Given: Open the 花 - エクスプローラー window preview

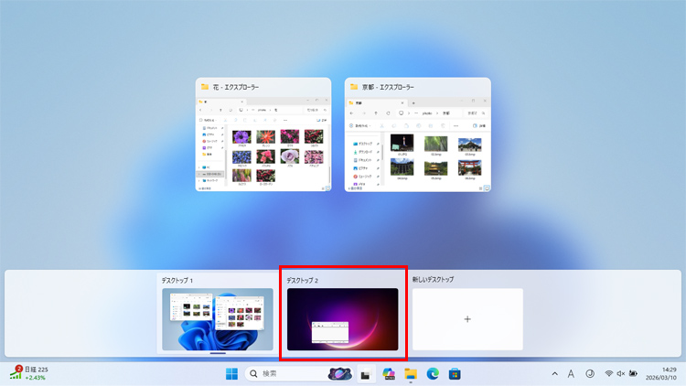Looking at the screenshot, I should pos(263,140).
